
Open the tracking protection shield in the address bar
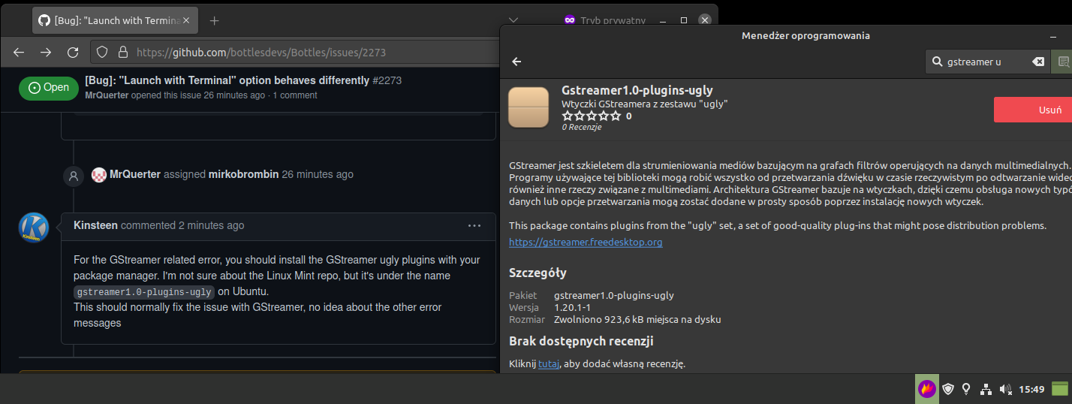click(104, 53)
